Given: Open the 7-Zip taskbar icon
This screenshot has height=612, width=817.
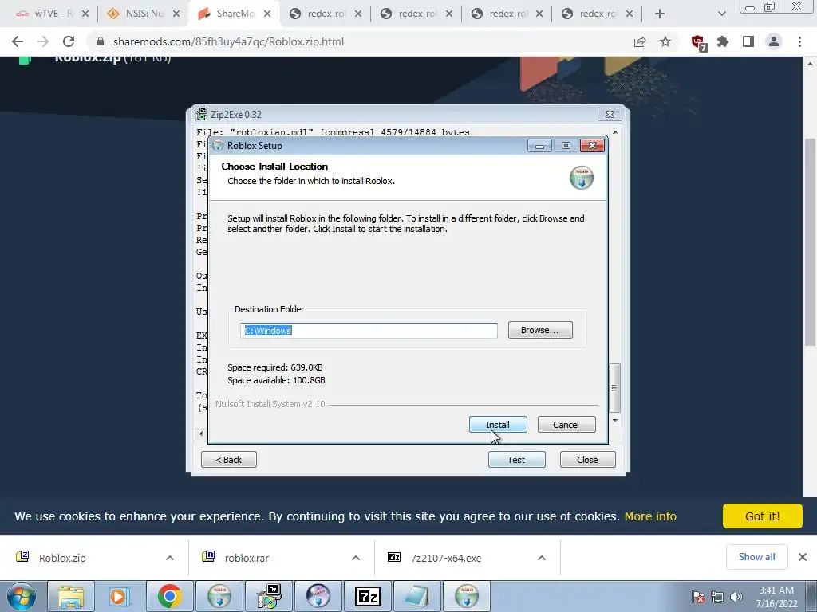Looking at the screenshot, I should coord(367,596).
